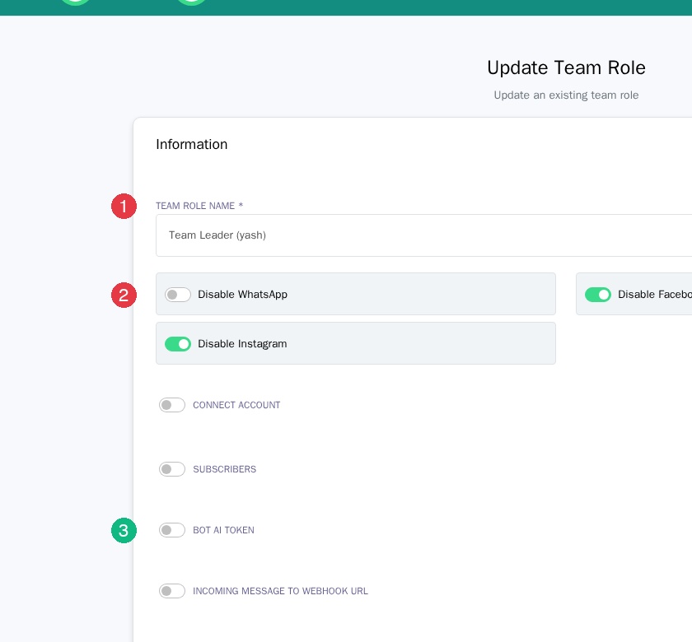Enable Incoming Message to Webhook URL toggle
692x642 pixels.
click(172, 591)
